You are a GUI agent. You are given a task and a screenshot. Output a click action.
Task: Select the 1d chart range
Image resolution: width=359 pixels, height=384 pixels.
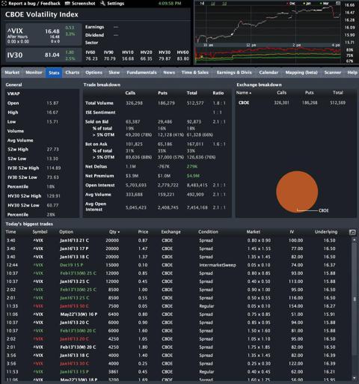tap(202, 3)
